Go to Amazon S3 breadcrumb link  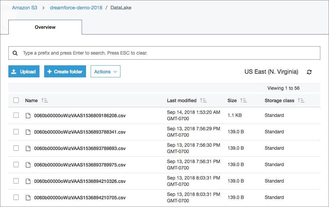coord(24,7)
